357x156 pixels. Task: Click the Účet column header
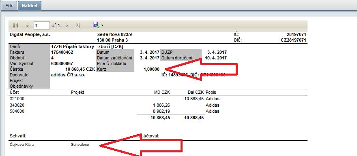tap(15, 92)
